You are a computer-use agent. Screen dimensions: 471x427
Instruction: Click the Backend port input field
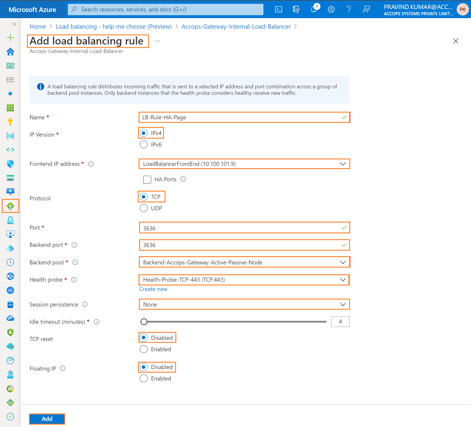244,245
